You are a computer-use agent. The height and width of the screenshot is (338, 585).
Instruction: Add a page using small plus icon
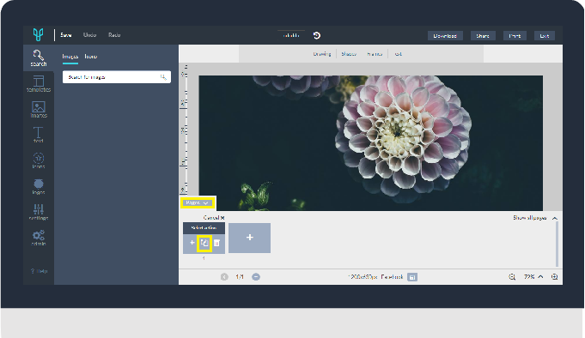point(192,243)
